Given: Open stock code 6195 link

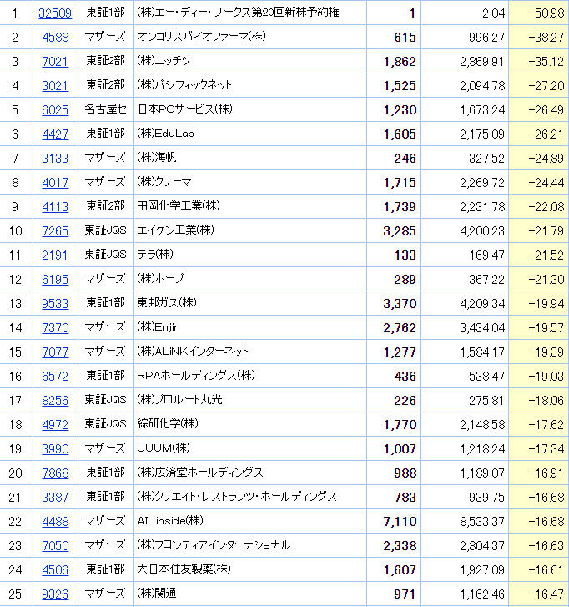Looking at the screenshot, I should click(x=55, y=280).
